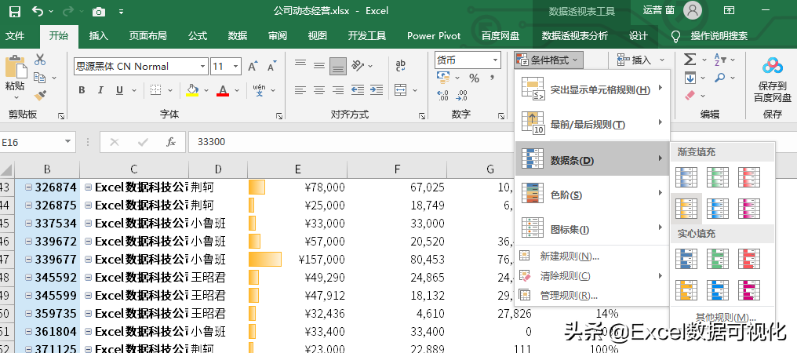Image resolution: width=797 pixels, height=353 pixels.
Task: Click the Copy icon under the scissors
Action: (40, 78)
